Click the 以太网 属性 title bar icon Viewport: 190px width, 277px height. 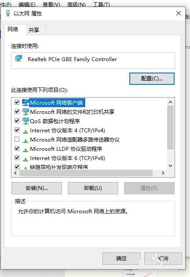[8, 13]
